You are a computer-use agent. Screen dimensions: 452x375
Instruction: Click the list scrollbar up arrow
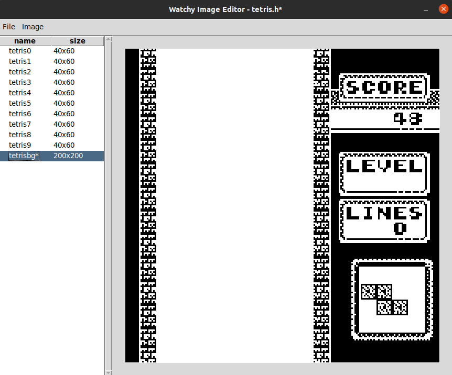109,39
